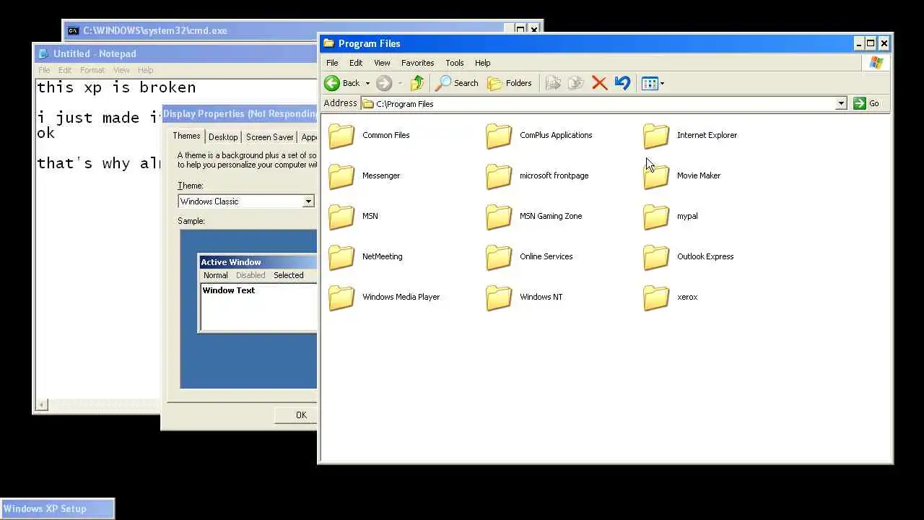Open the Edit menu in Program Files
Image resolution: width=924 pixels, height=520 pixels.
pos(356,63)
